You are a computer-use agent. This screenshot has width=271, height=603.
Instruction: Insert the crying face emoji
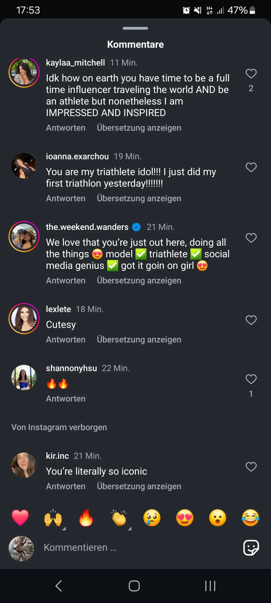tap(152, 518)
